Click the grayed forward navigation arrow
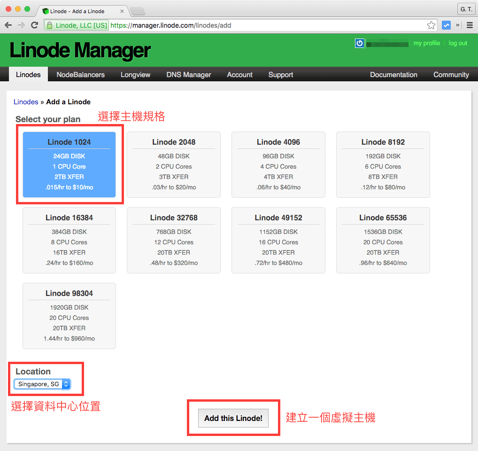478x451 pixels. 21,25
